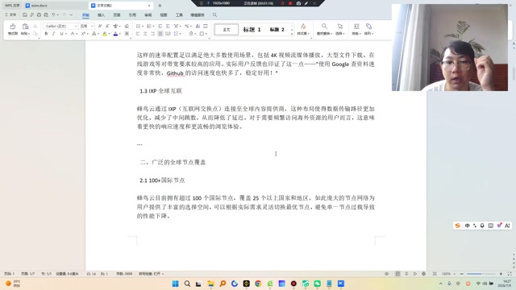516x290 pixels.
Task: Click the zoom in plus button
Action: 501,274
